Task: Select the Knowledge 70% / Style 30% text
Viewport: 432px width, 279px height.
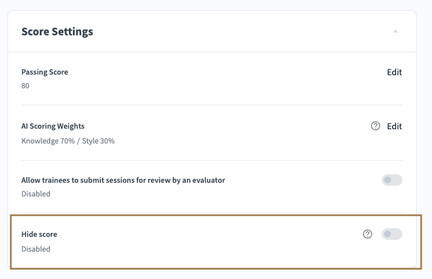Action: pos(68,140)
